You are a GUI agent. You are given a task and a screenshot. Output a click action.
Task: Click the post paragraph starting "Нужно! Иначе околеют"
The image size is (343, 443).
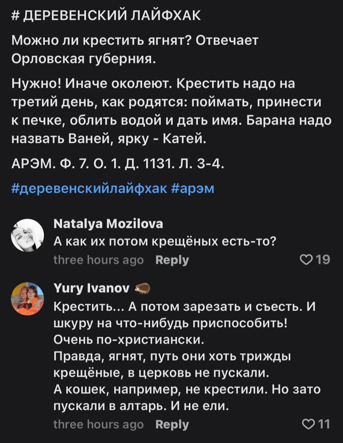tap(171, 111)
